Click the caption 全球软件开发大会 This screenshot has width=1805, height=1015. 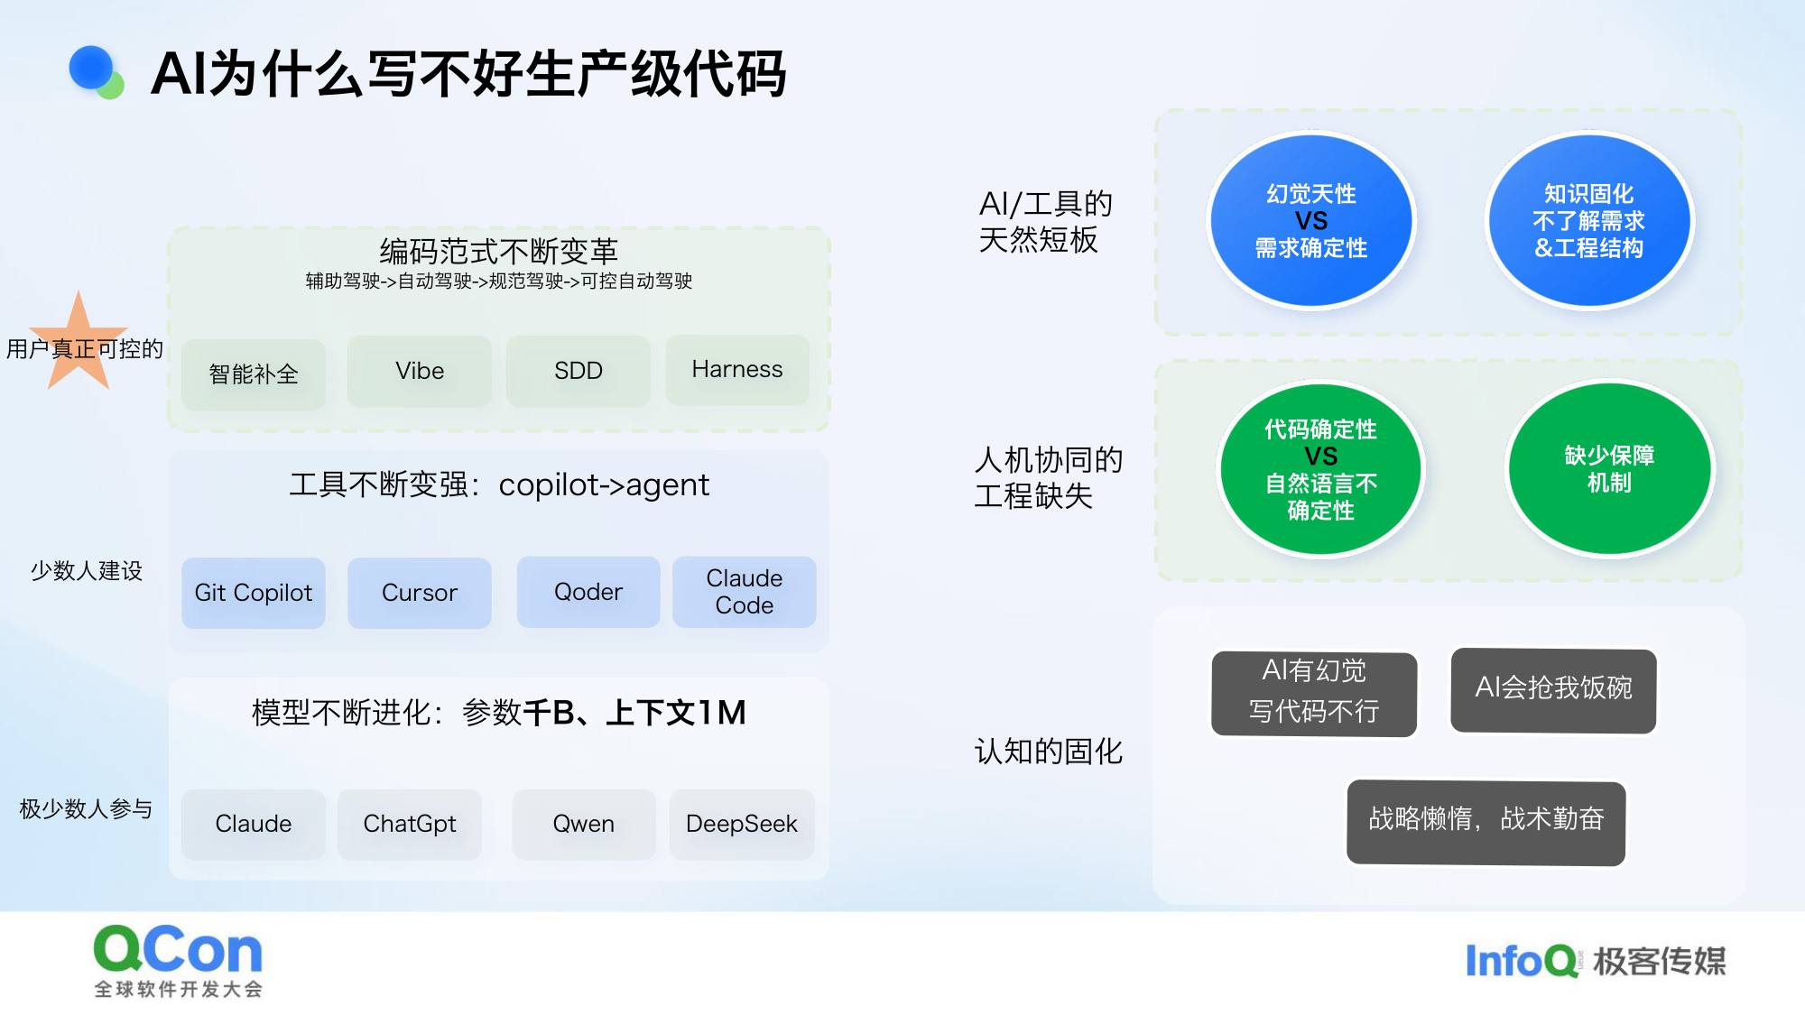179,989
